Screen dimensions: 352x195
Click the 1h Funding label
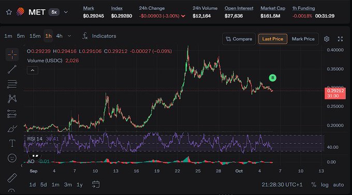coord(303,8)
